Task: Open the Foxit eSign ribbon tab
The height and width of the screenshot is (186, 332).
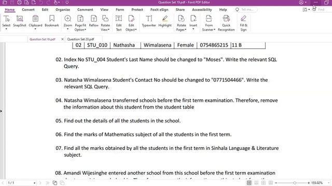Action: pyautogui.click(x=159, y=10)
